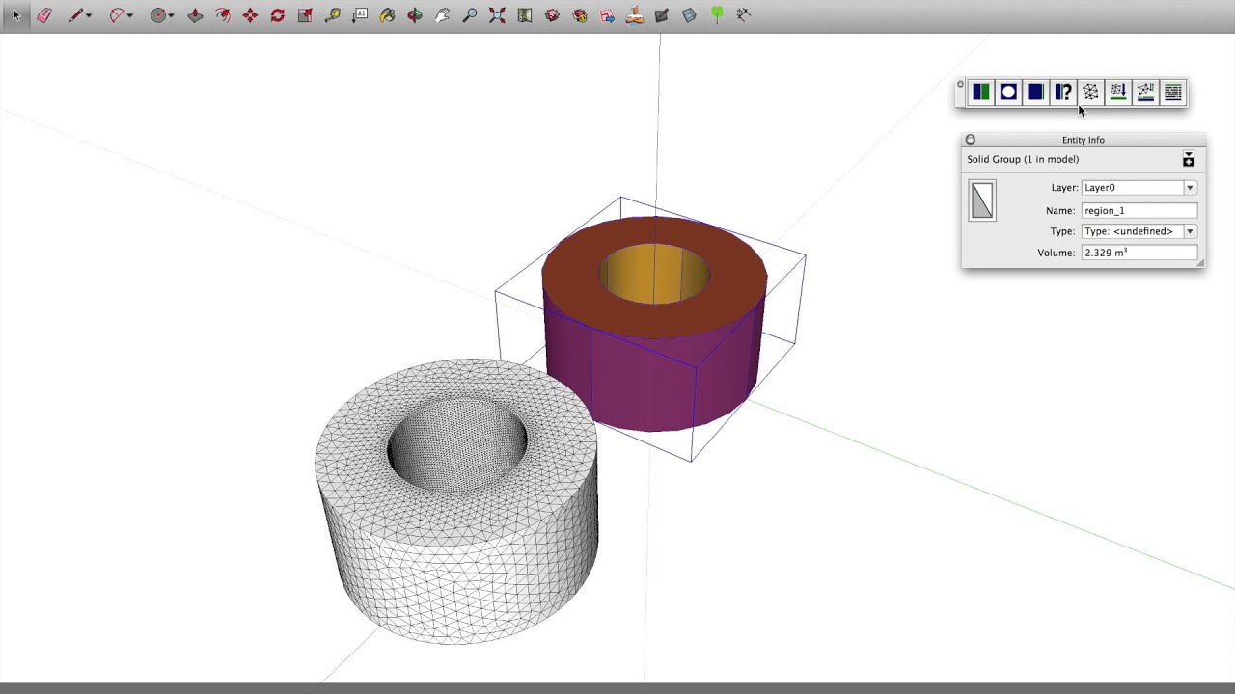Image resolution: width=1235 pixels, height=694 pixels.
Task: Select the Offset tool
Action: 223,14
